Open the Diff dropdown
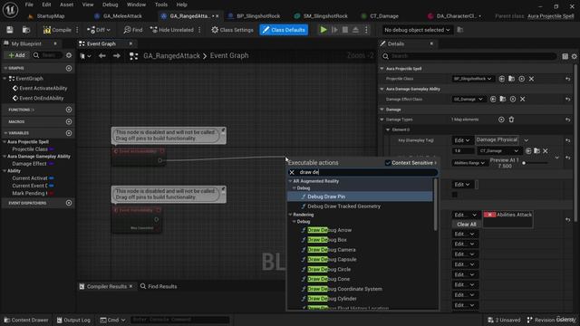This screenshot has height=326, width=580. [x=99, y=30]
